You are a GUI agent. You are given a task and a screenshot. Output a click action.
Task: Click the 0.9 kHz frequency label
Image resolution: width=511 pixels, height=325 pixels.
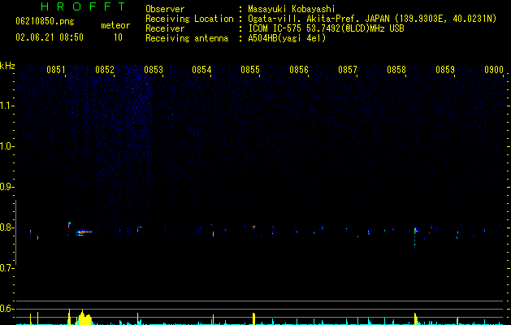(6, 187)
